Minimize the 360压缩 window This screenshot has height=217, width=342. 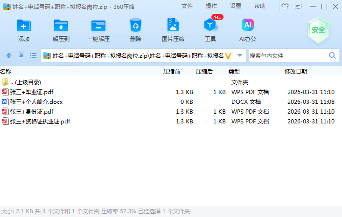pos(313,7)
